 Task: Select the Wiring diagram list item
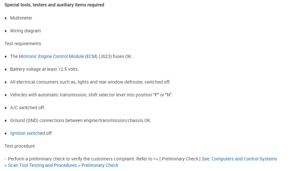25,31
